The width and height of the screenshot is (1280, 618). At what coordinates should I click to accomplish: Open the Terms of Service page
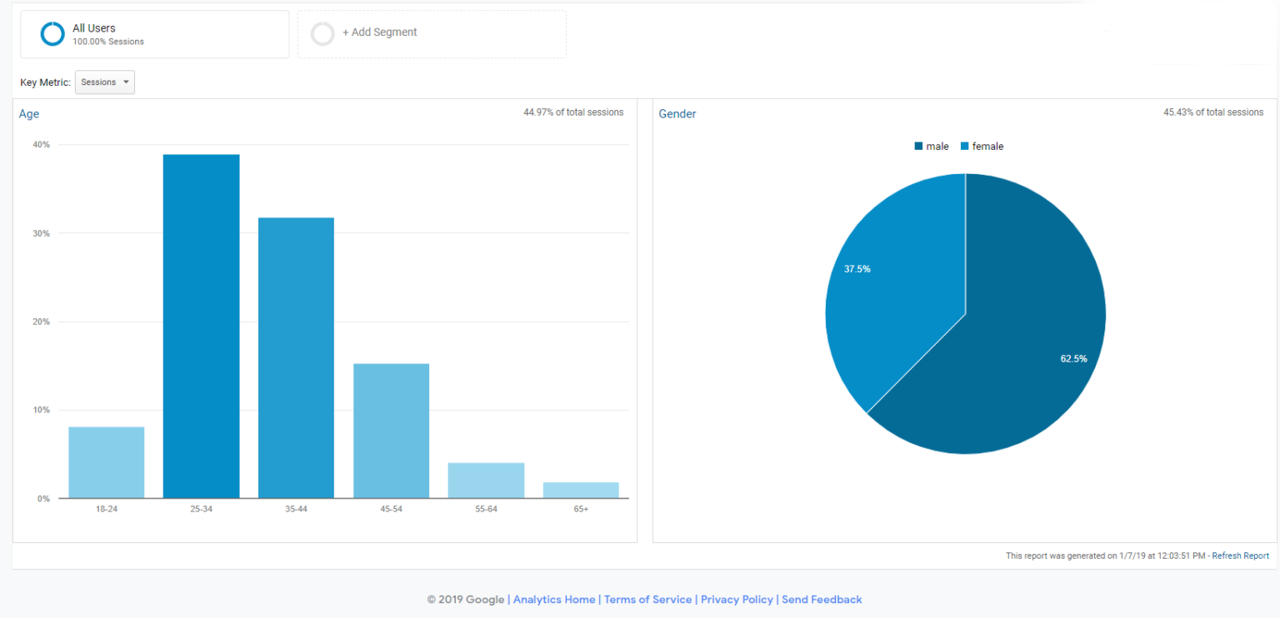point(647,599)
